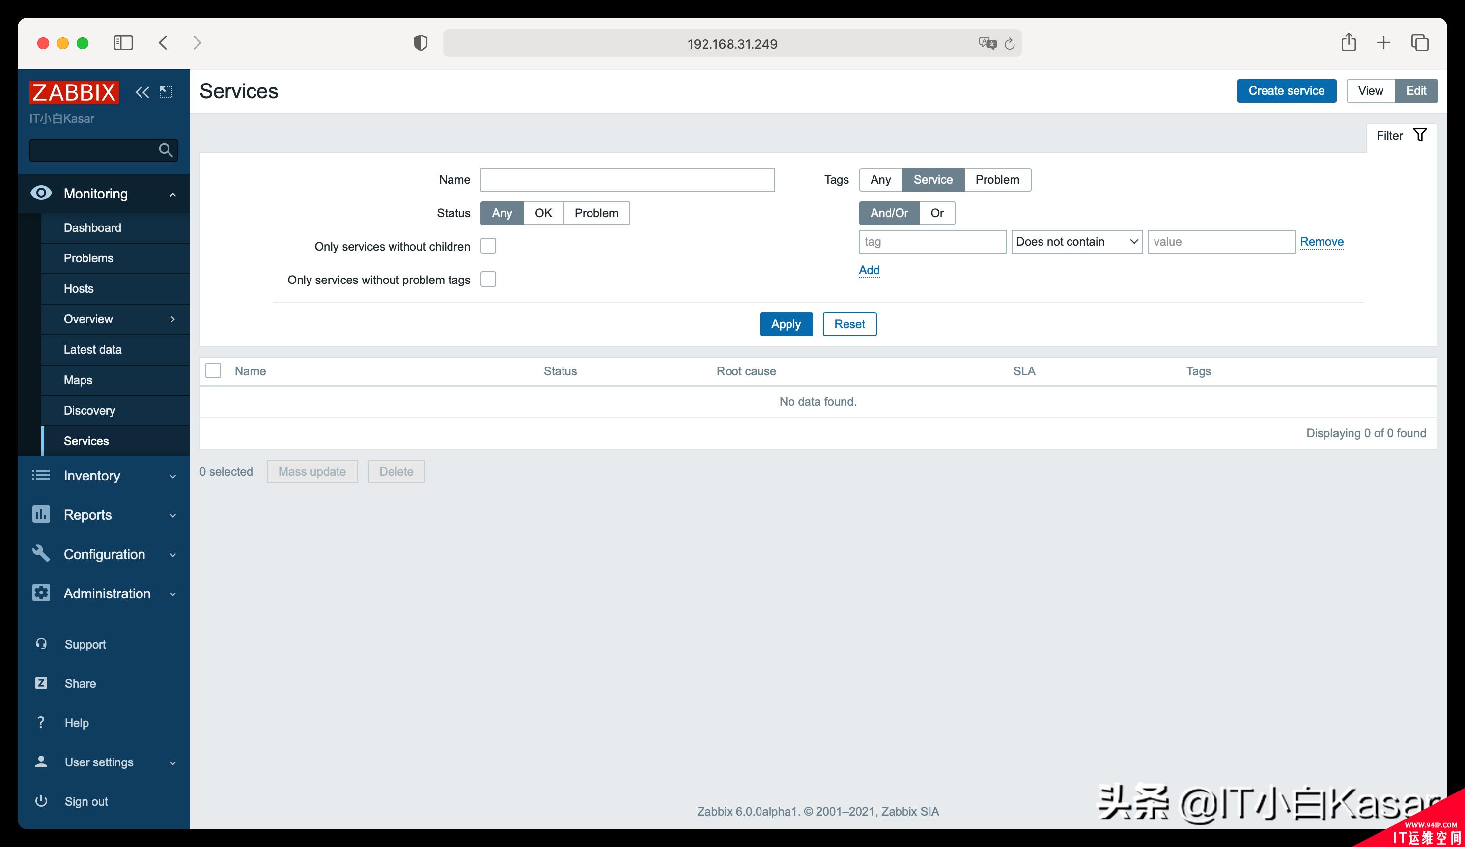
Task: Open a new tab with plus icon
Action: pos(1384,42)
